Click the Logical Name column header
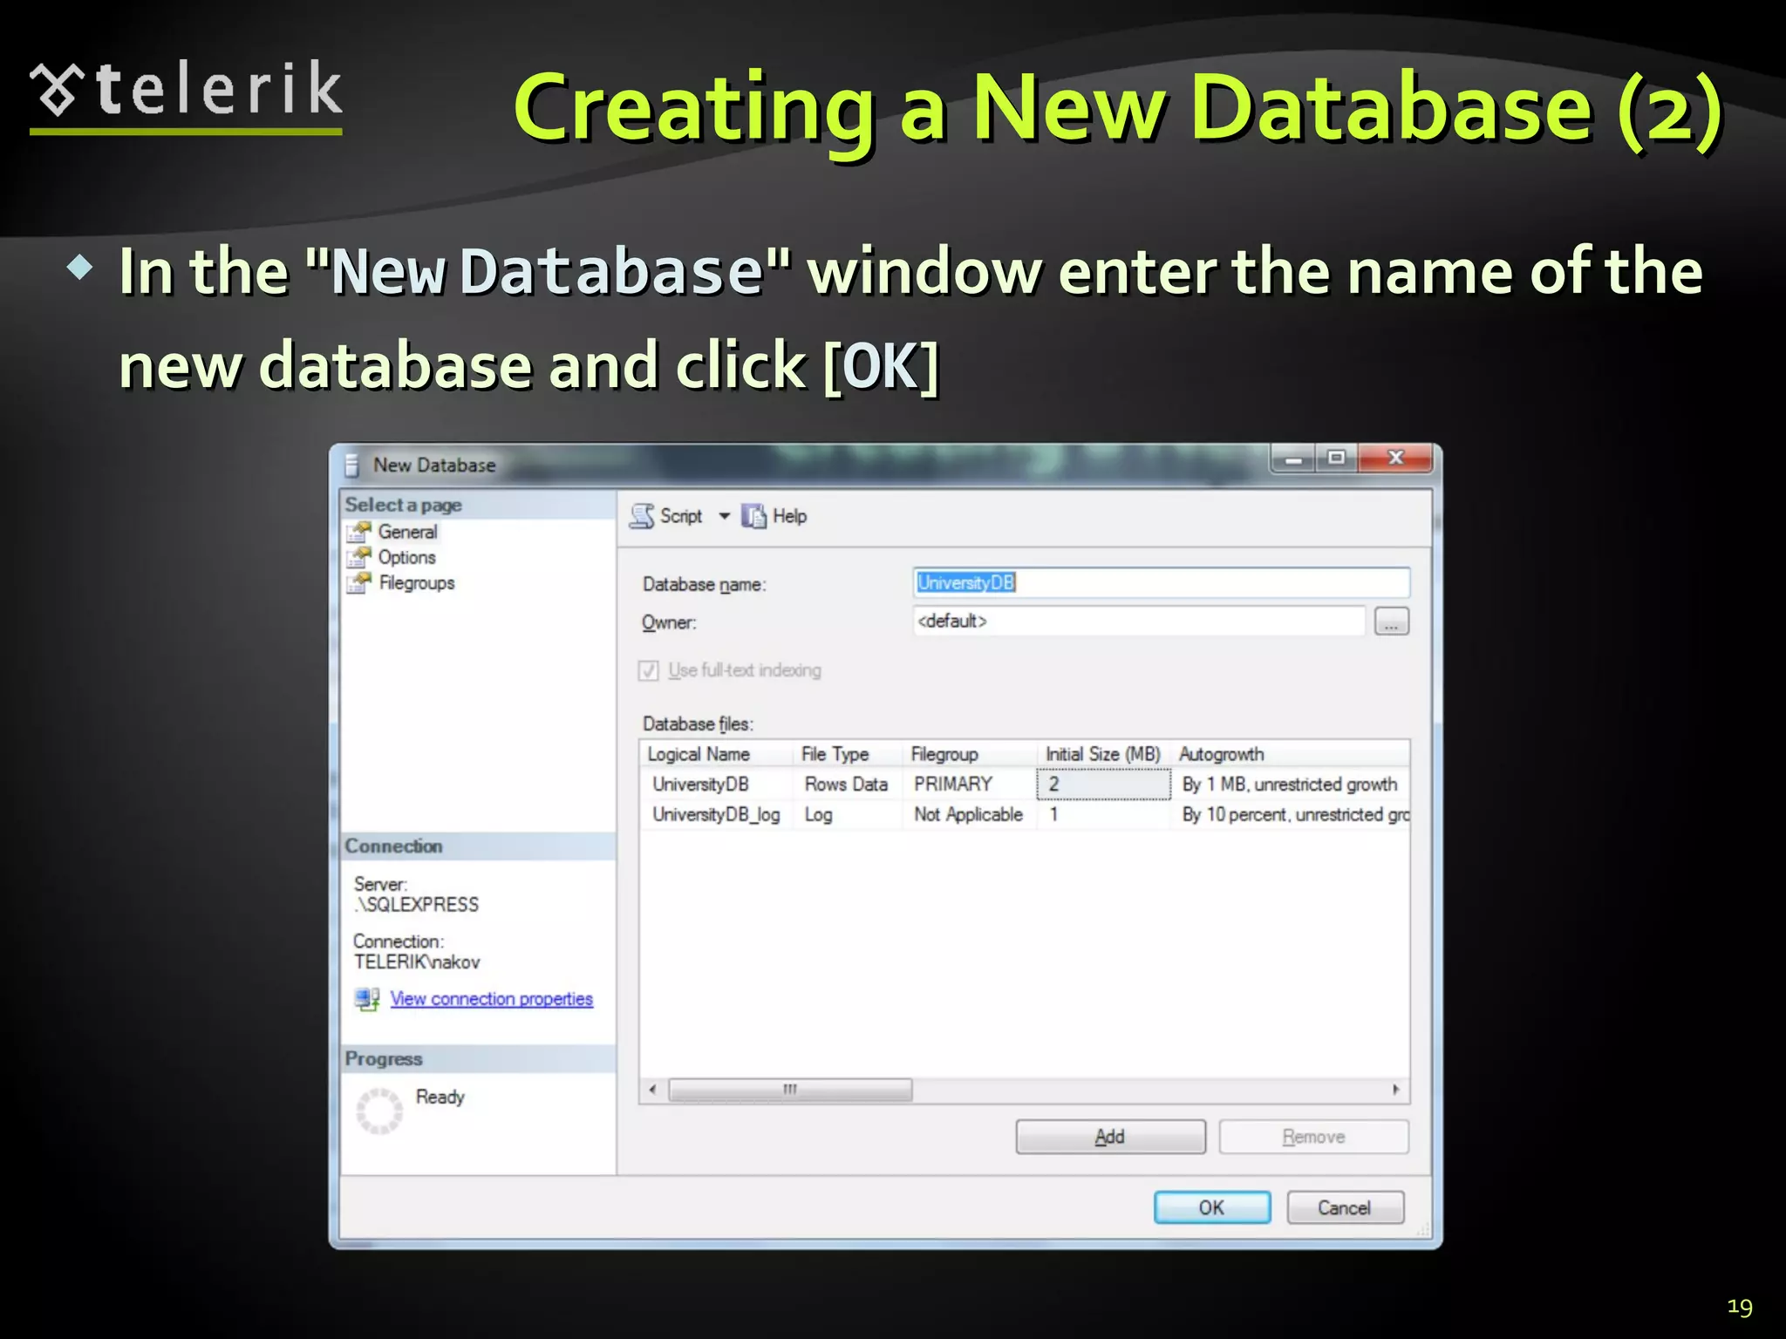This screenshot has height=1339, width=1786. click(716, 754)
